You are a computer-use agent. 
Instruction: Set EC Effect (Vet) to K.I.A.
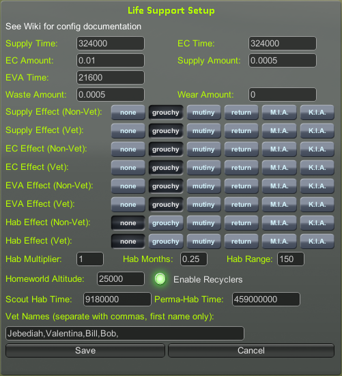coord(317,168)
